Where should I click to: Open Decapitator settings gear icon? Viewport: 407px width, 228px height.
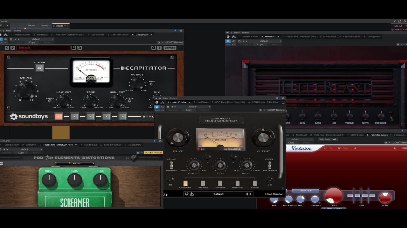coord(154,48)
